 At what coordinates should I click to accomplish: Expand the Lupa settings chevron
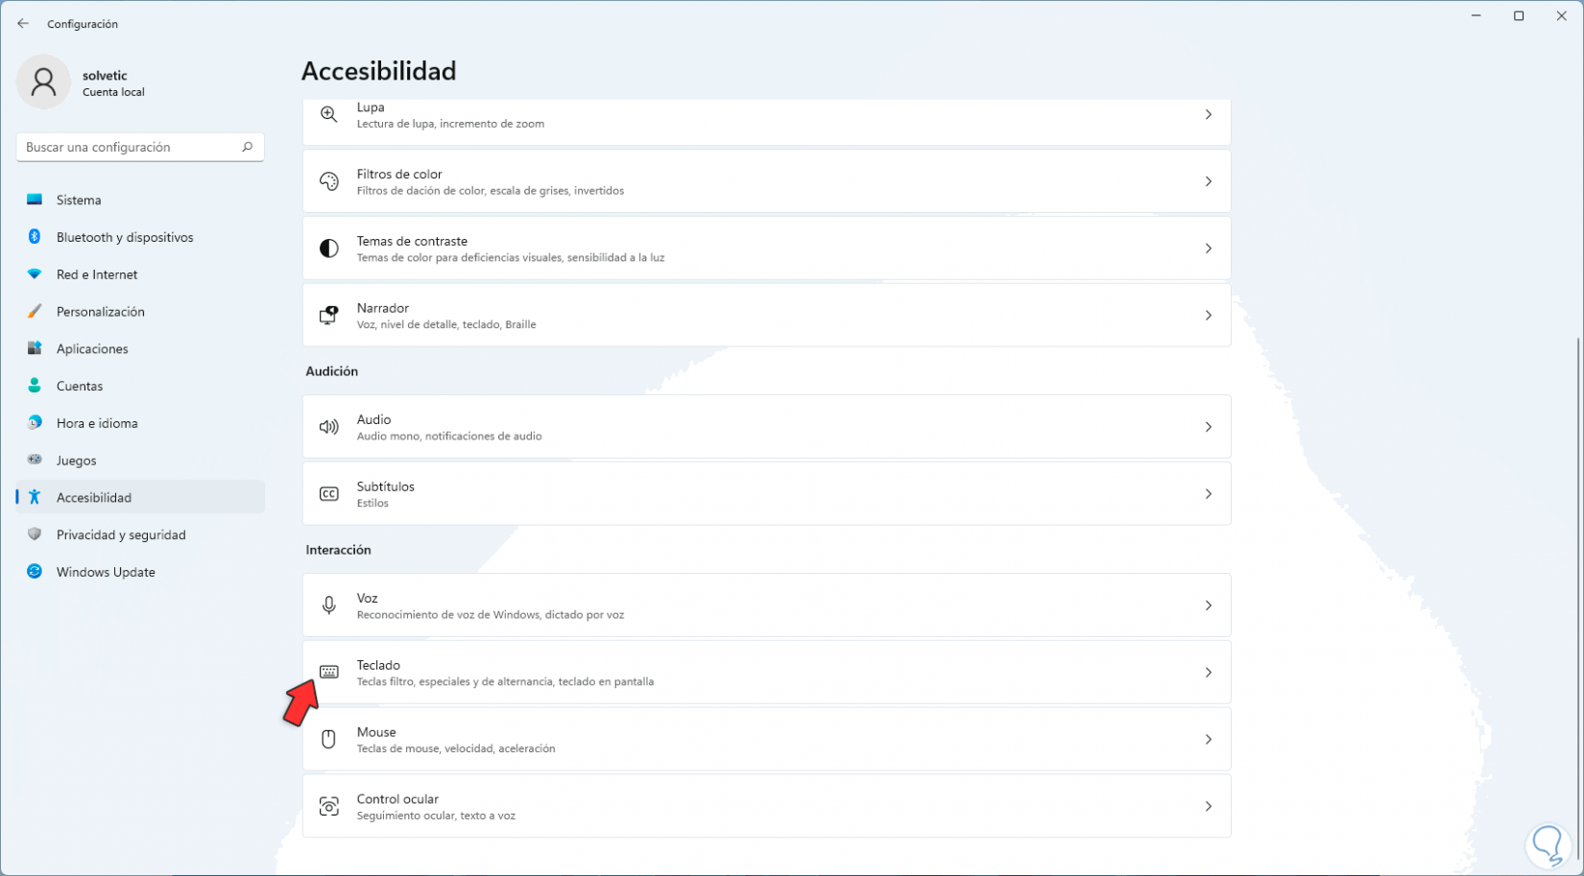click(x=1209, y=114)
